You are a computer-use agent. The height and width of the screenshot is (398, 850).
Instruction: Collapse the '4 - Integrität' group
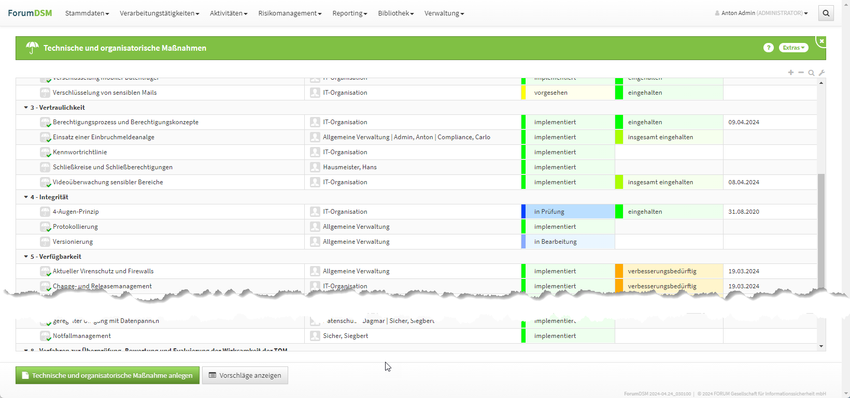coord(26,197)
